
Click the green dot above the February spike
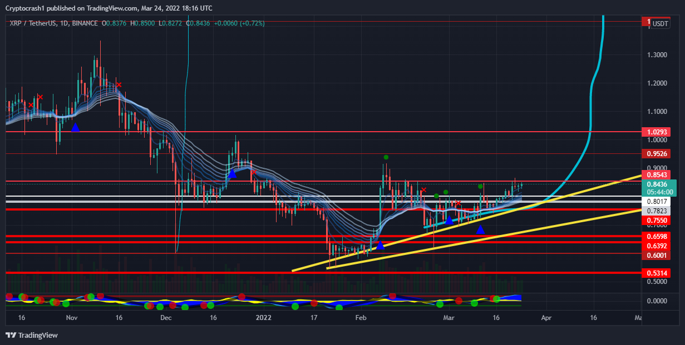(385, 158)
